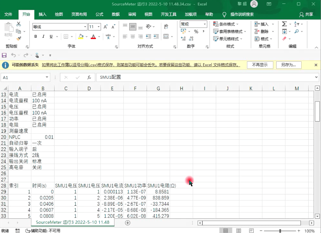Image resolution: width=321 pixels, height=233 pixels.
Task: Click the Copy icon in clipboard group
Action: pos(19,31)
